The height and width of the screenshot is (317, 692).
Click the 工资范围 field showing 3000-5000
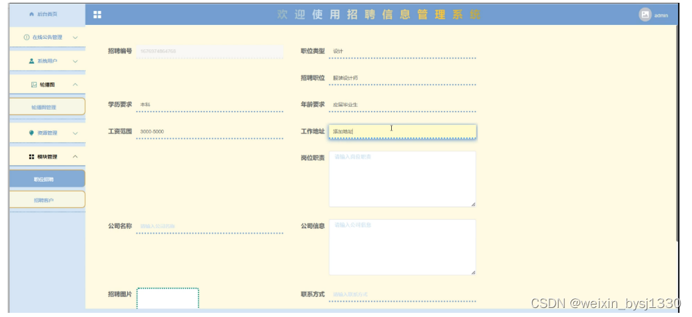click(210, 131)
